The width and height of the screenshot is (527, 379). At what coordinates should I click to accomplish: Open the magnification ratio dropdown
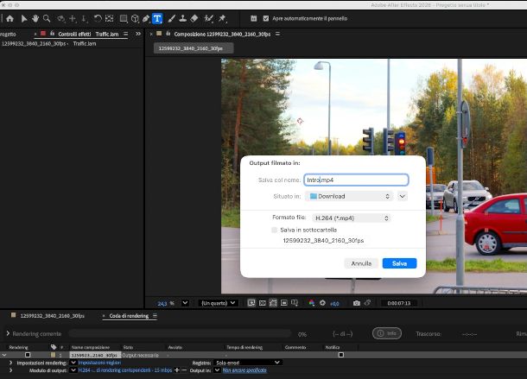click(x=185, y=303)
